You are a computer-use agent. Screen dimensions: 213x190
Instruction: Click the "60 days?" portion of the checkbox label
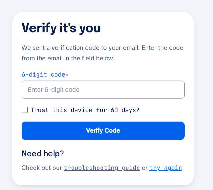pos(125,110)
